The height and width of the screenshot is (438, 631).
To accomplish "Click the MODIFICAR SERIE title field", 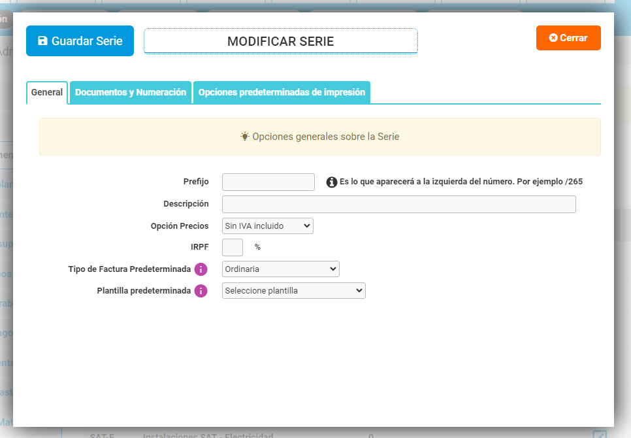I will (280, 41).
